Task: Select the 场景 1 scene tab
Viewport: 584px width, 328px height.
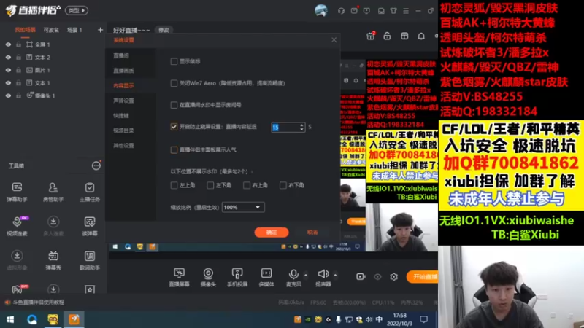Action: [x=74, y=30]
